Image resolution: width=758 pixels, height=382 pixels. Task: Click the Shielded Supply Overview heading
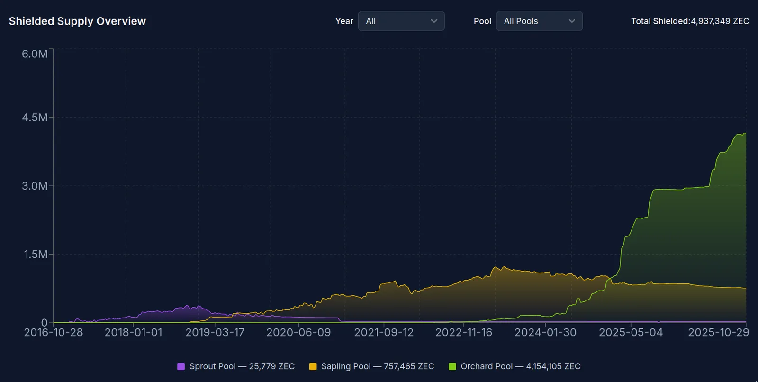point(77,21)
